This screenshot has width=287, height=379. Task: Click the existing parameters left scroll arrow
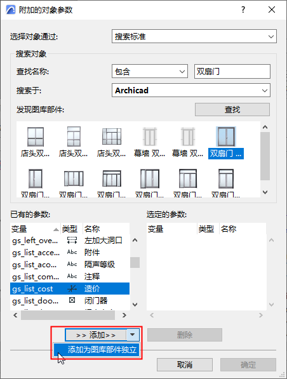15,315
